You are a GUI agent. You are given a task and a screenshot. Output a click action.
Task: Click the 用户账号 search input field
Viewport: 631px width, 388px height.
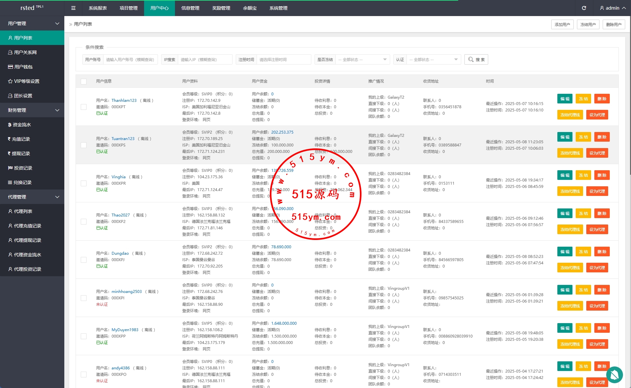click(x=130, y=59)
